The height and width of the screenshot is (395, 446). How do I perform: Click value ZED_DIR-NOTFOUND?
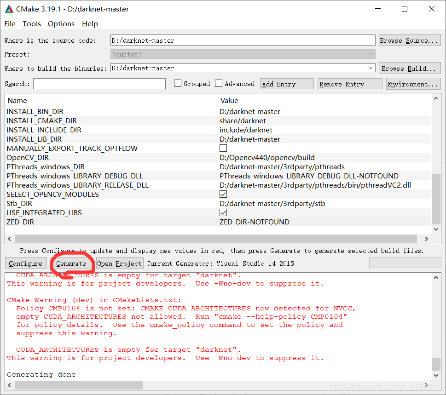[254, 222]
